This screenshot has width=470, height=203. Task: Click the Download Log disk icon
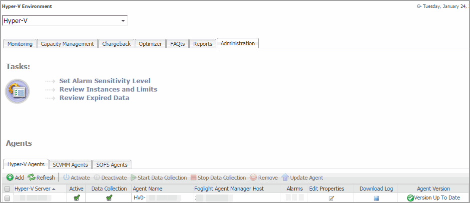click(x=377, y=198)
